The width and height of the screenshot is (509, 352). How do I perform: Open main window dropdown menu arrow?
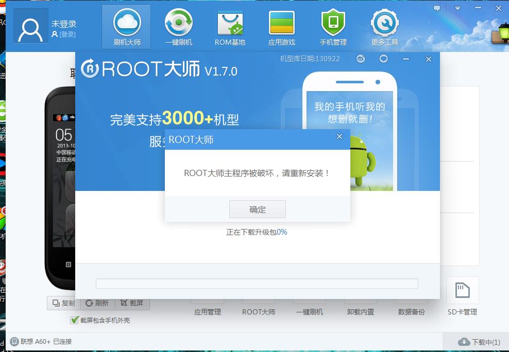coord(457,8)
